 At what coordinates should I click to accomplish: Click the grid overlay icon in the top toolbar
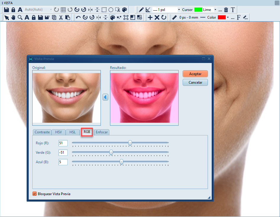(63, 10)
